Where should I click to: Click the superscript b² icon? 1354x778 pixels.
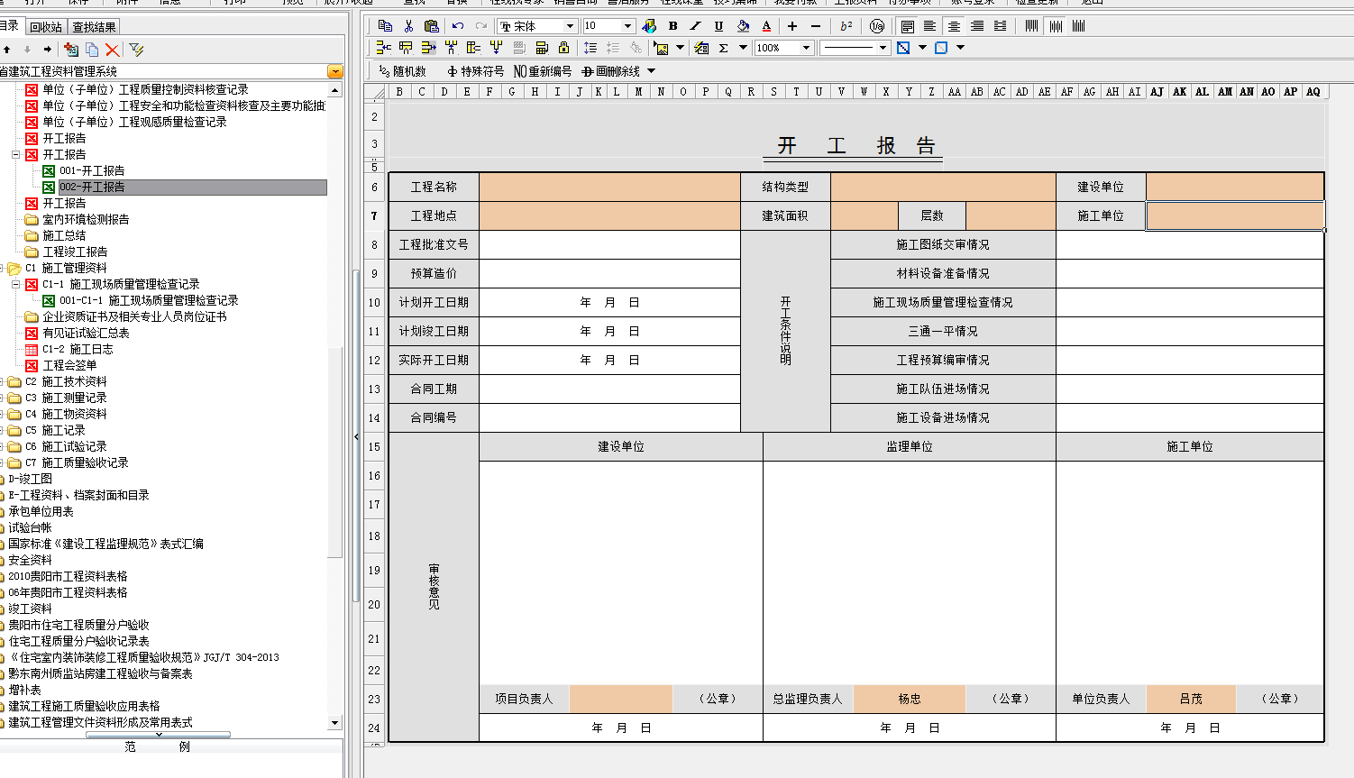[846, 26]
